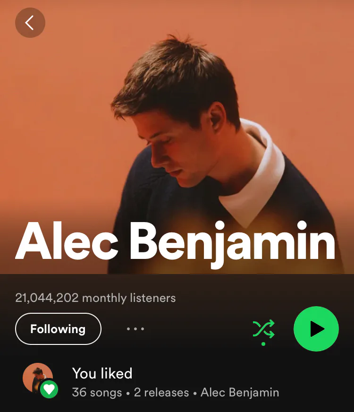Image resolution: width=354 pixels, height=412 pixels.
Task: Click the black triangle inside the play circle
Action: (x=317, y=329)
